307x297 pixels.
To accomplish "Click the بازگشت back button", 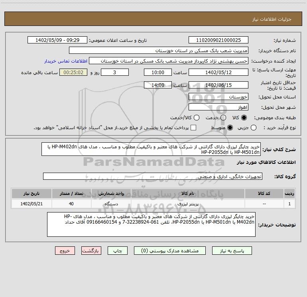I will [91, 251].
